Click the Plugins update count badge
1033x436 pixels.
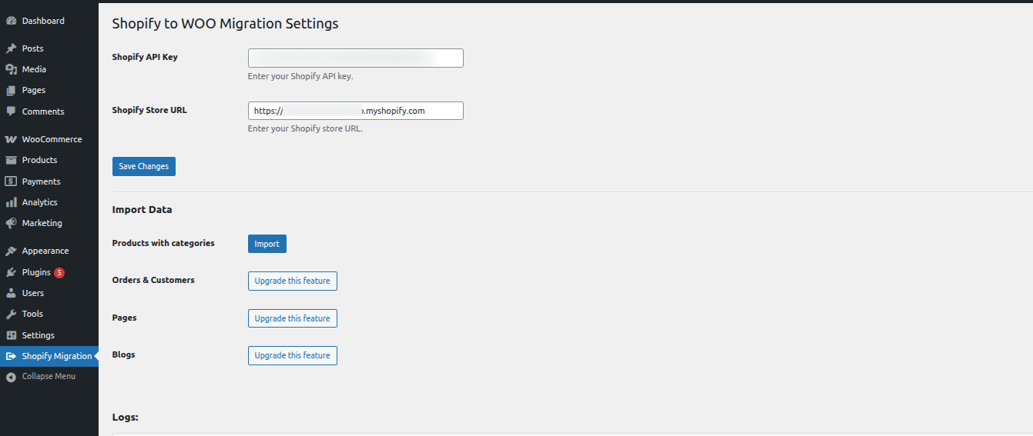point(59,272)
